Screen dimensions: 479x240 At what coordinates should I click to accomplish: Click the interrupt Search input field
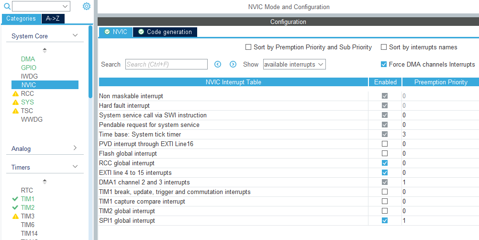coord(166,64)
